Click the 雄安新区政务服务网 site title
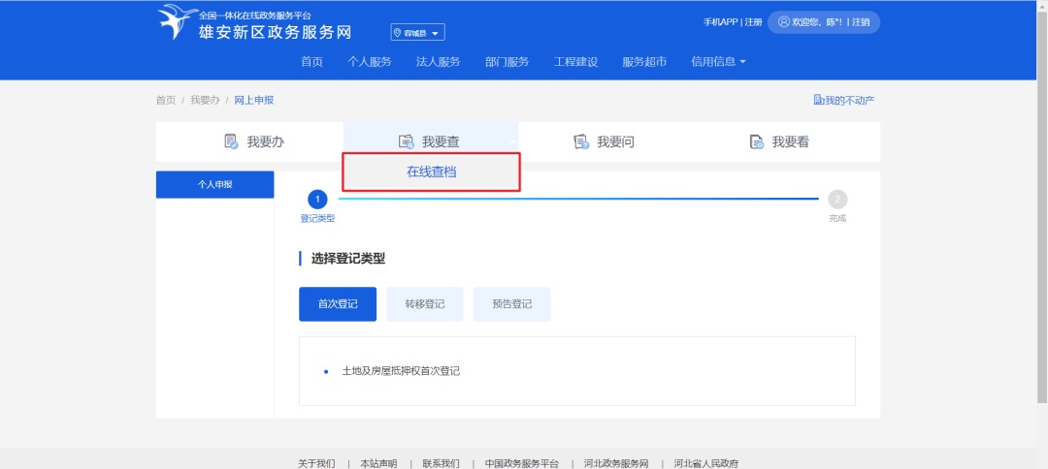1048x469 pixels. 275,32
